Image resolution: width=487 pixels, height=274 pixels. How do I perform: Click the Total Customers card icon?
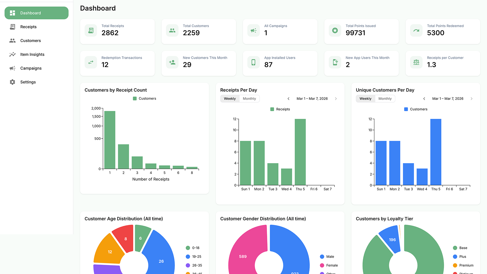point(172,30)
